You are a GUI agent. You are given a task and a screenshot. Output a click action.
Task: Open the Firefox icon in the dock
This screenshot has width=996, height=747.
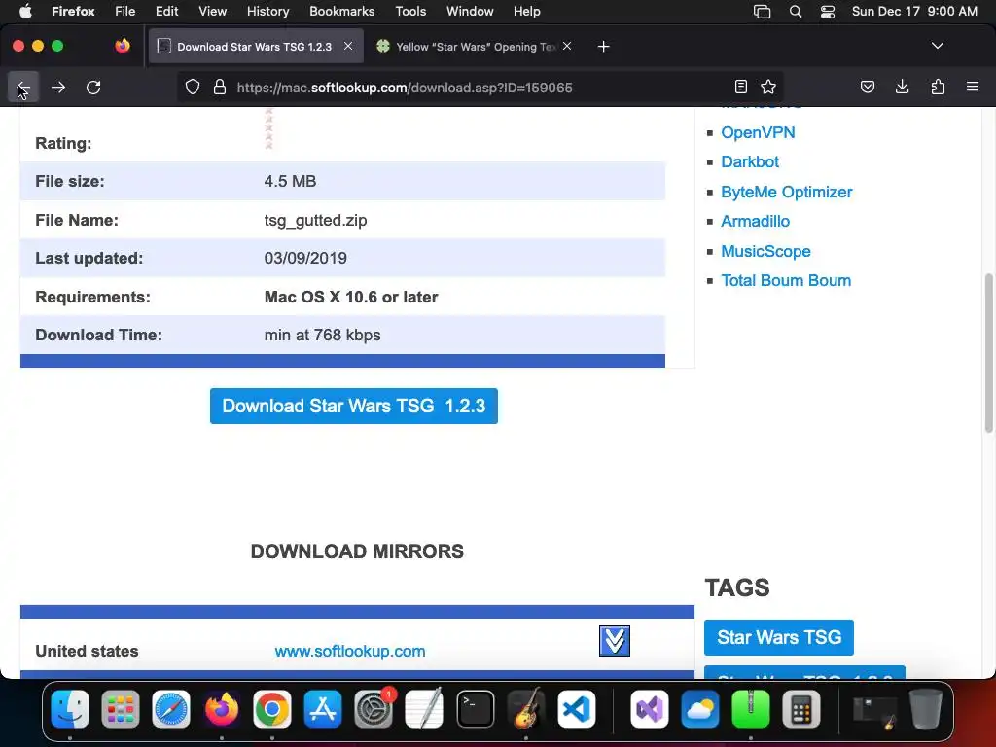click(221, 709)
